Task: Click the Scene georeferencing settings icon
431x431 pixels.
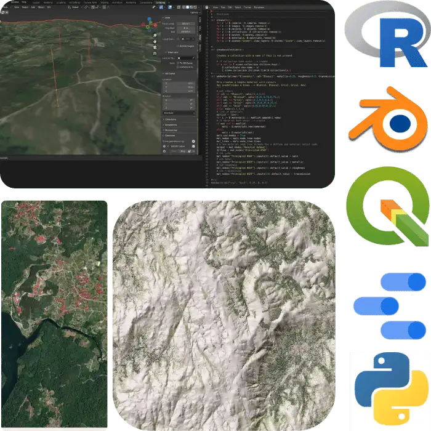Action: [193, 141]
